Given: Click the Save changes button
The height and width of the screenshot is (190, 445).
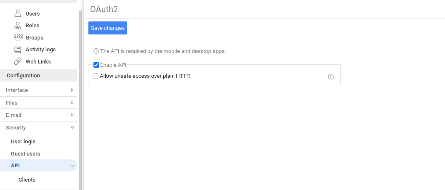Looking at the screenshot, I should pyautogui.click(x=108, y=28).
